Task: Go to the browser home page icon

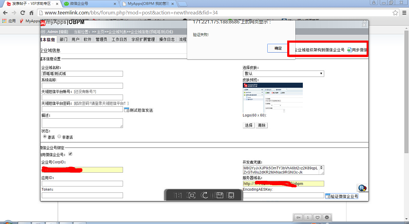Action: pos(31,13)
